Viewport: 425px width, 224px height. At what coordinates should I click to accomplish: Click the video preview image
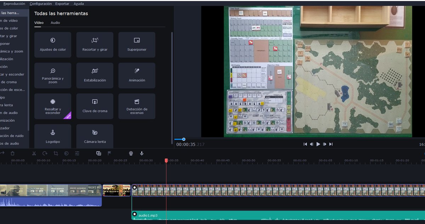pos(318,72)
